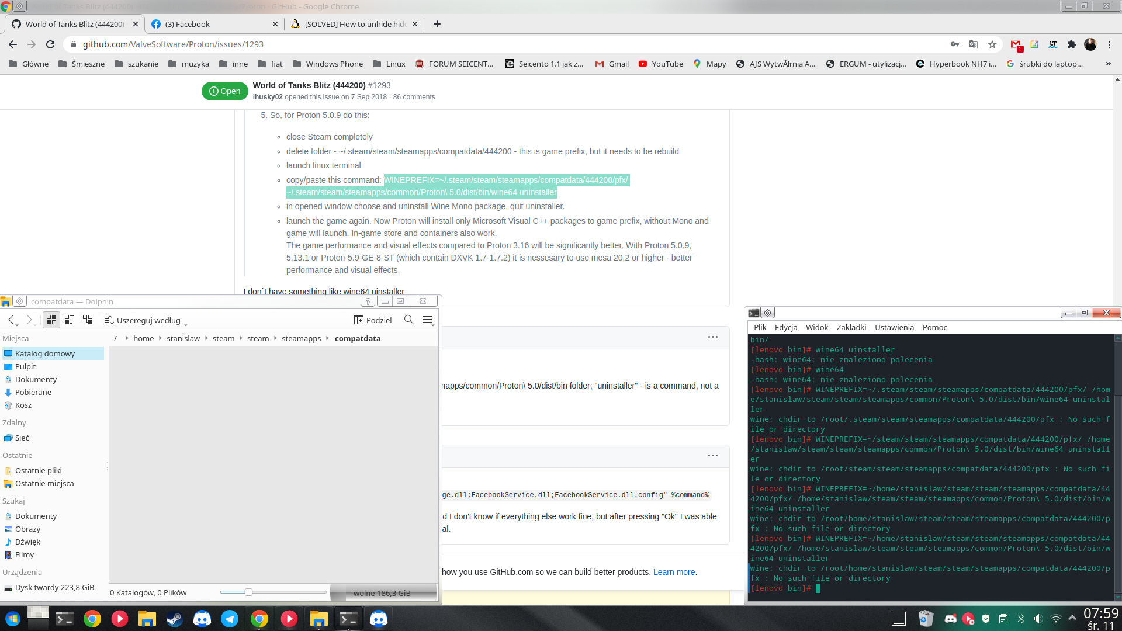This screenshot has width=1122, height=631.
Task: Click the Chrome browser icon in taskbar
Action: click(x=92, y=619)
